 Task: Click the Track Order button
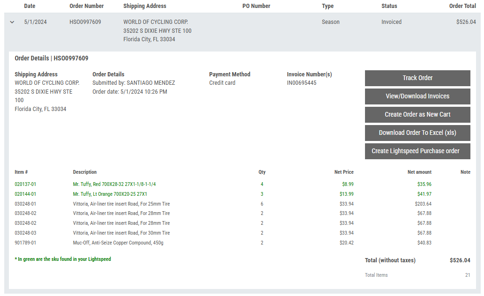point(417,78)
